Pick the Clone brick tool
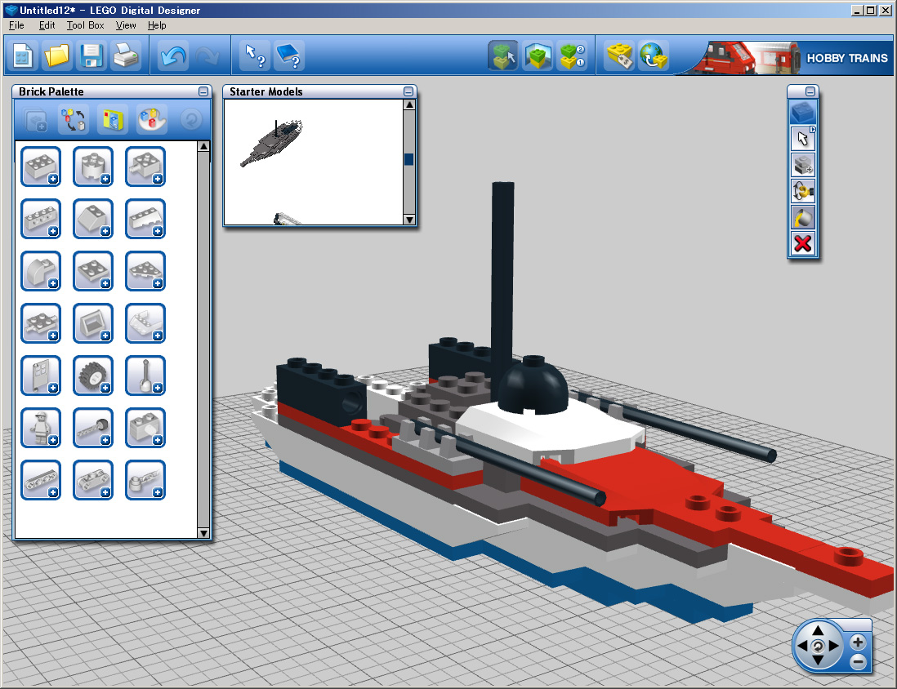The height and width of the screenshot is (689, 897). [x=802, y=165]
